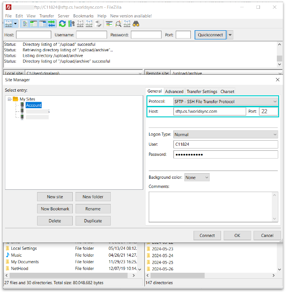Screen dimensions: 286x292
Task: Focus the quickconnect Password field
Action: (x=146, y=35)
